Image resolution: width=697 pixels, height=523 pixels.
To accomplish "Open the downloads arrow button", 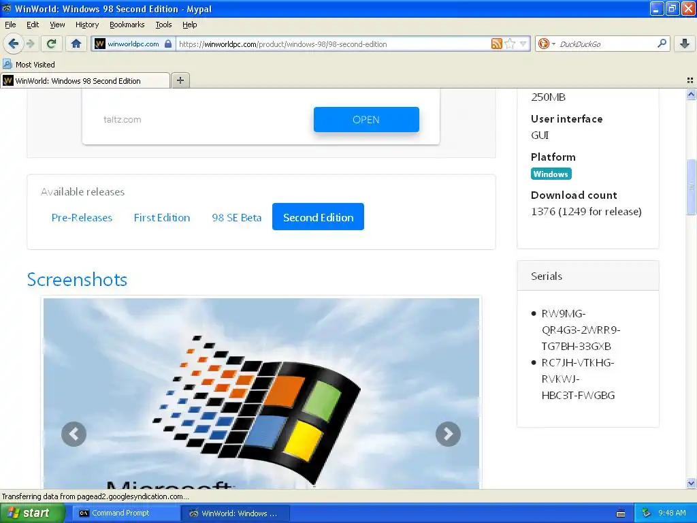I will pos(685,44).
